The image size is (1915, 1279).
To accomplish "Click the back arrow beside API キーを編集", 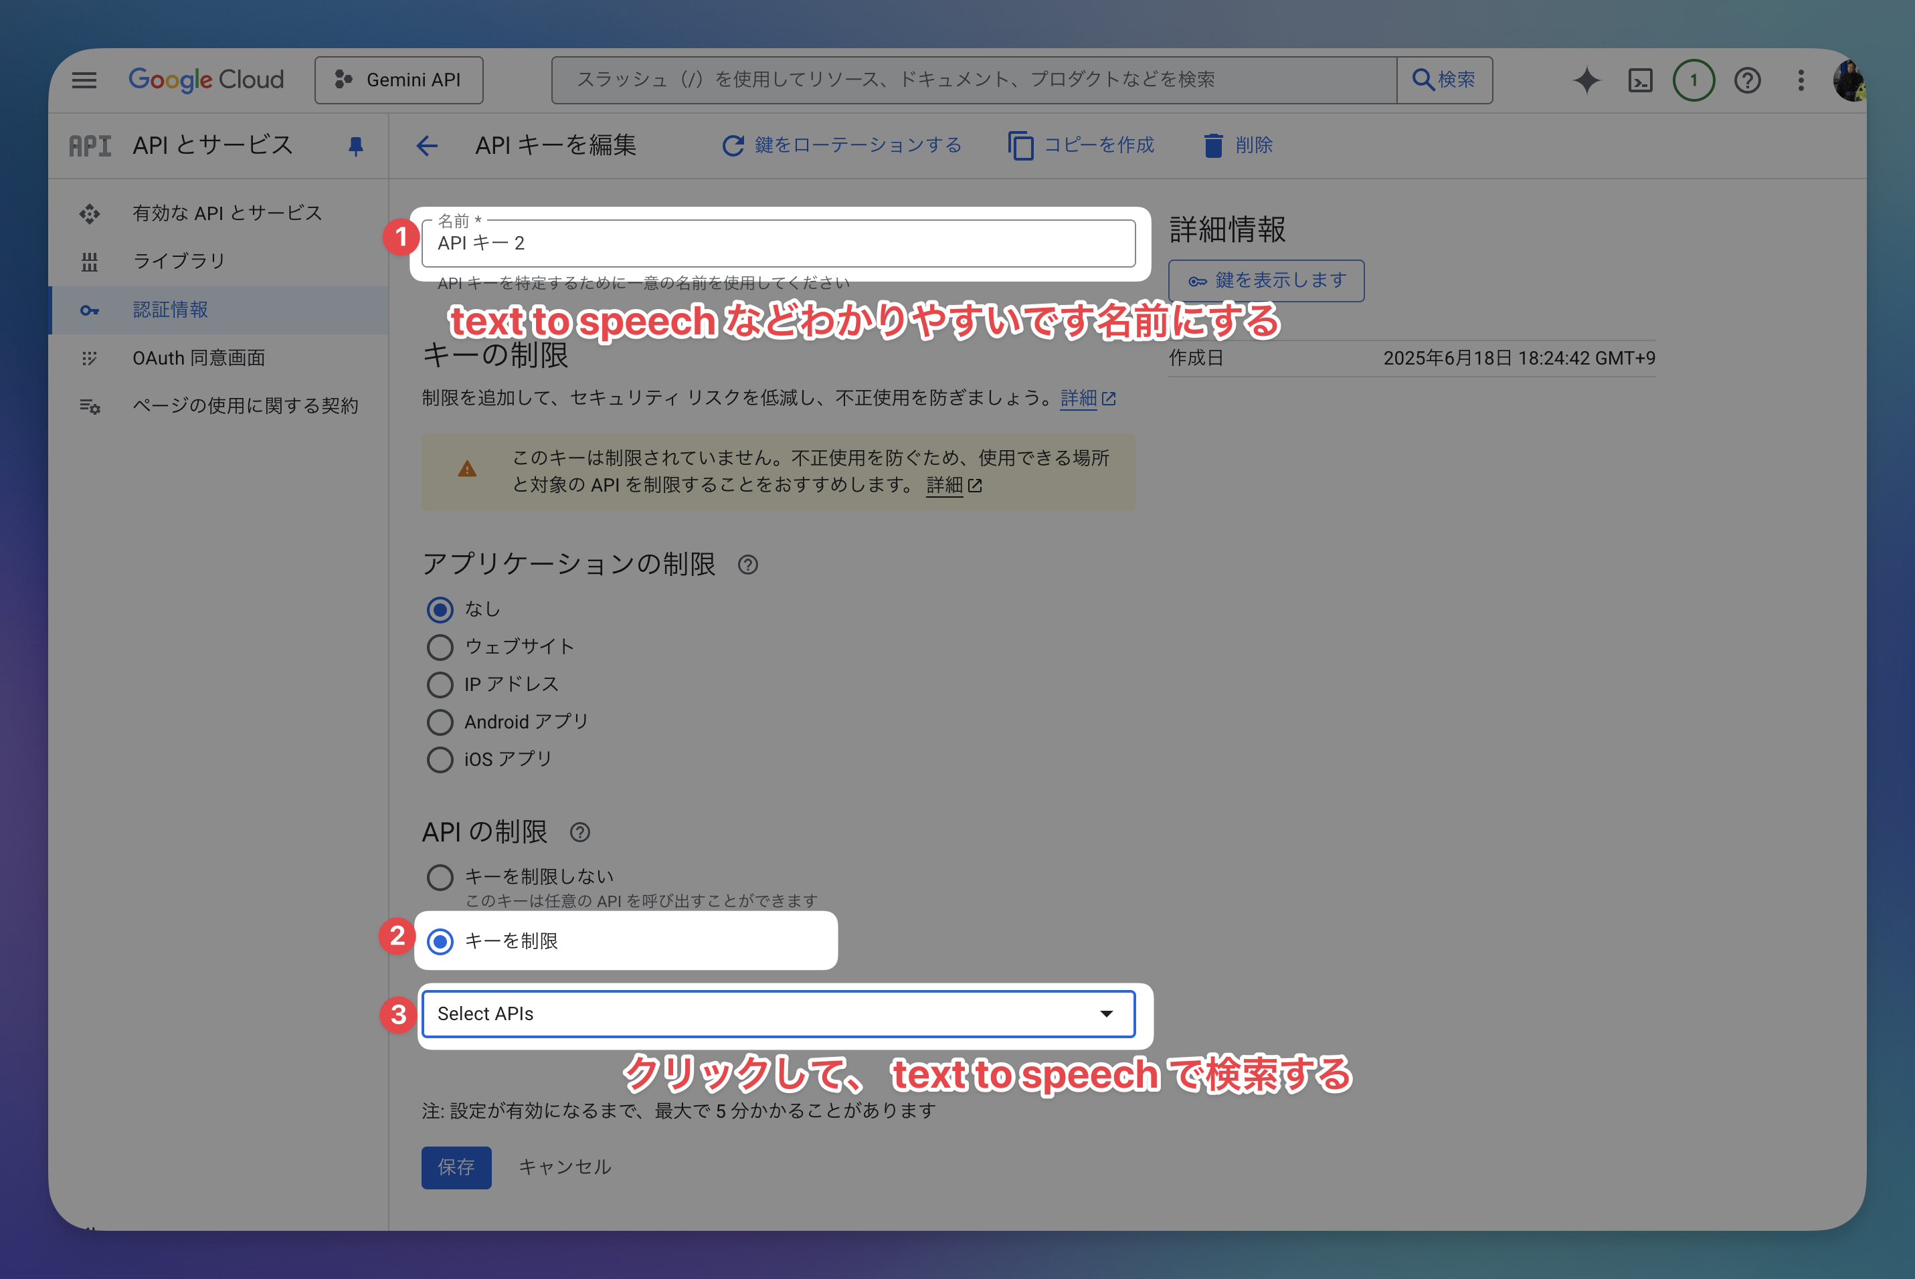I will pos(427,146).
